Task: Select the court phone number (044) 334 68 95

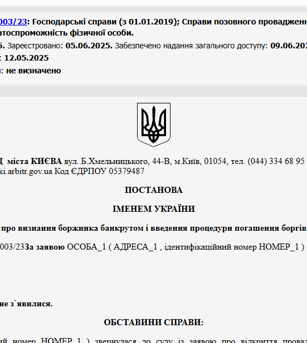Action: pos(276,161)
